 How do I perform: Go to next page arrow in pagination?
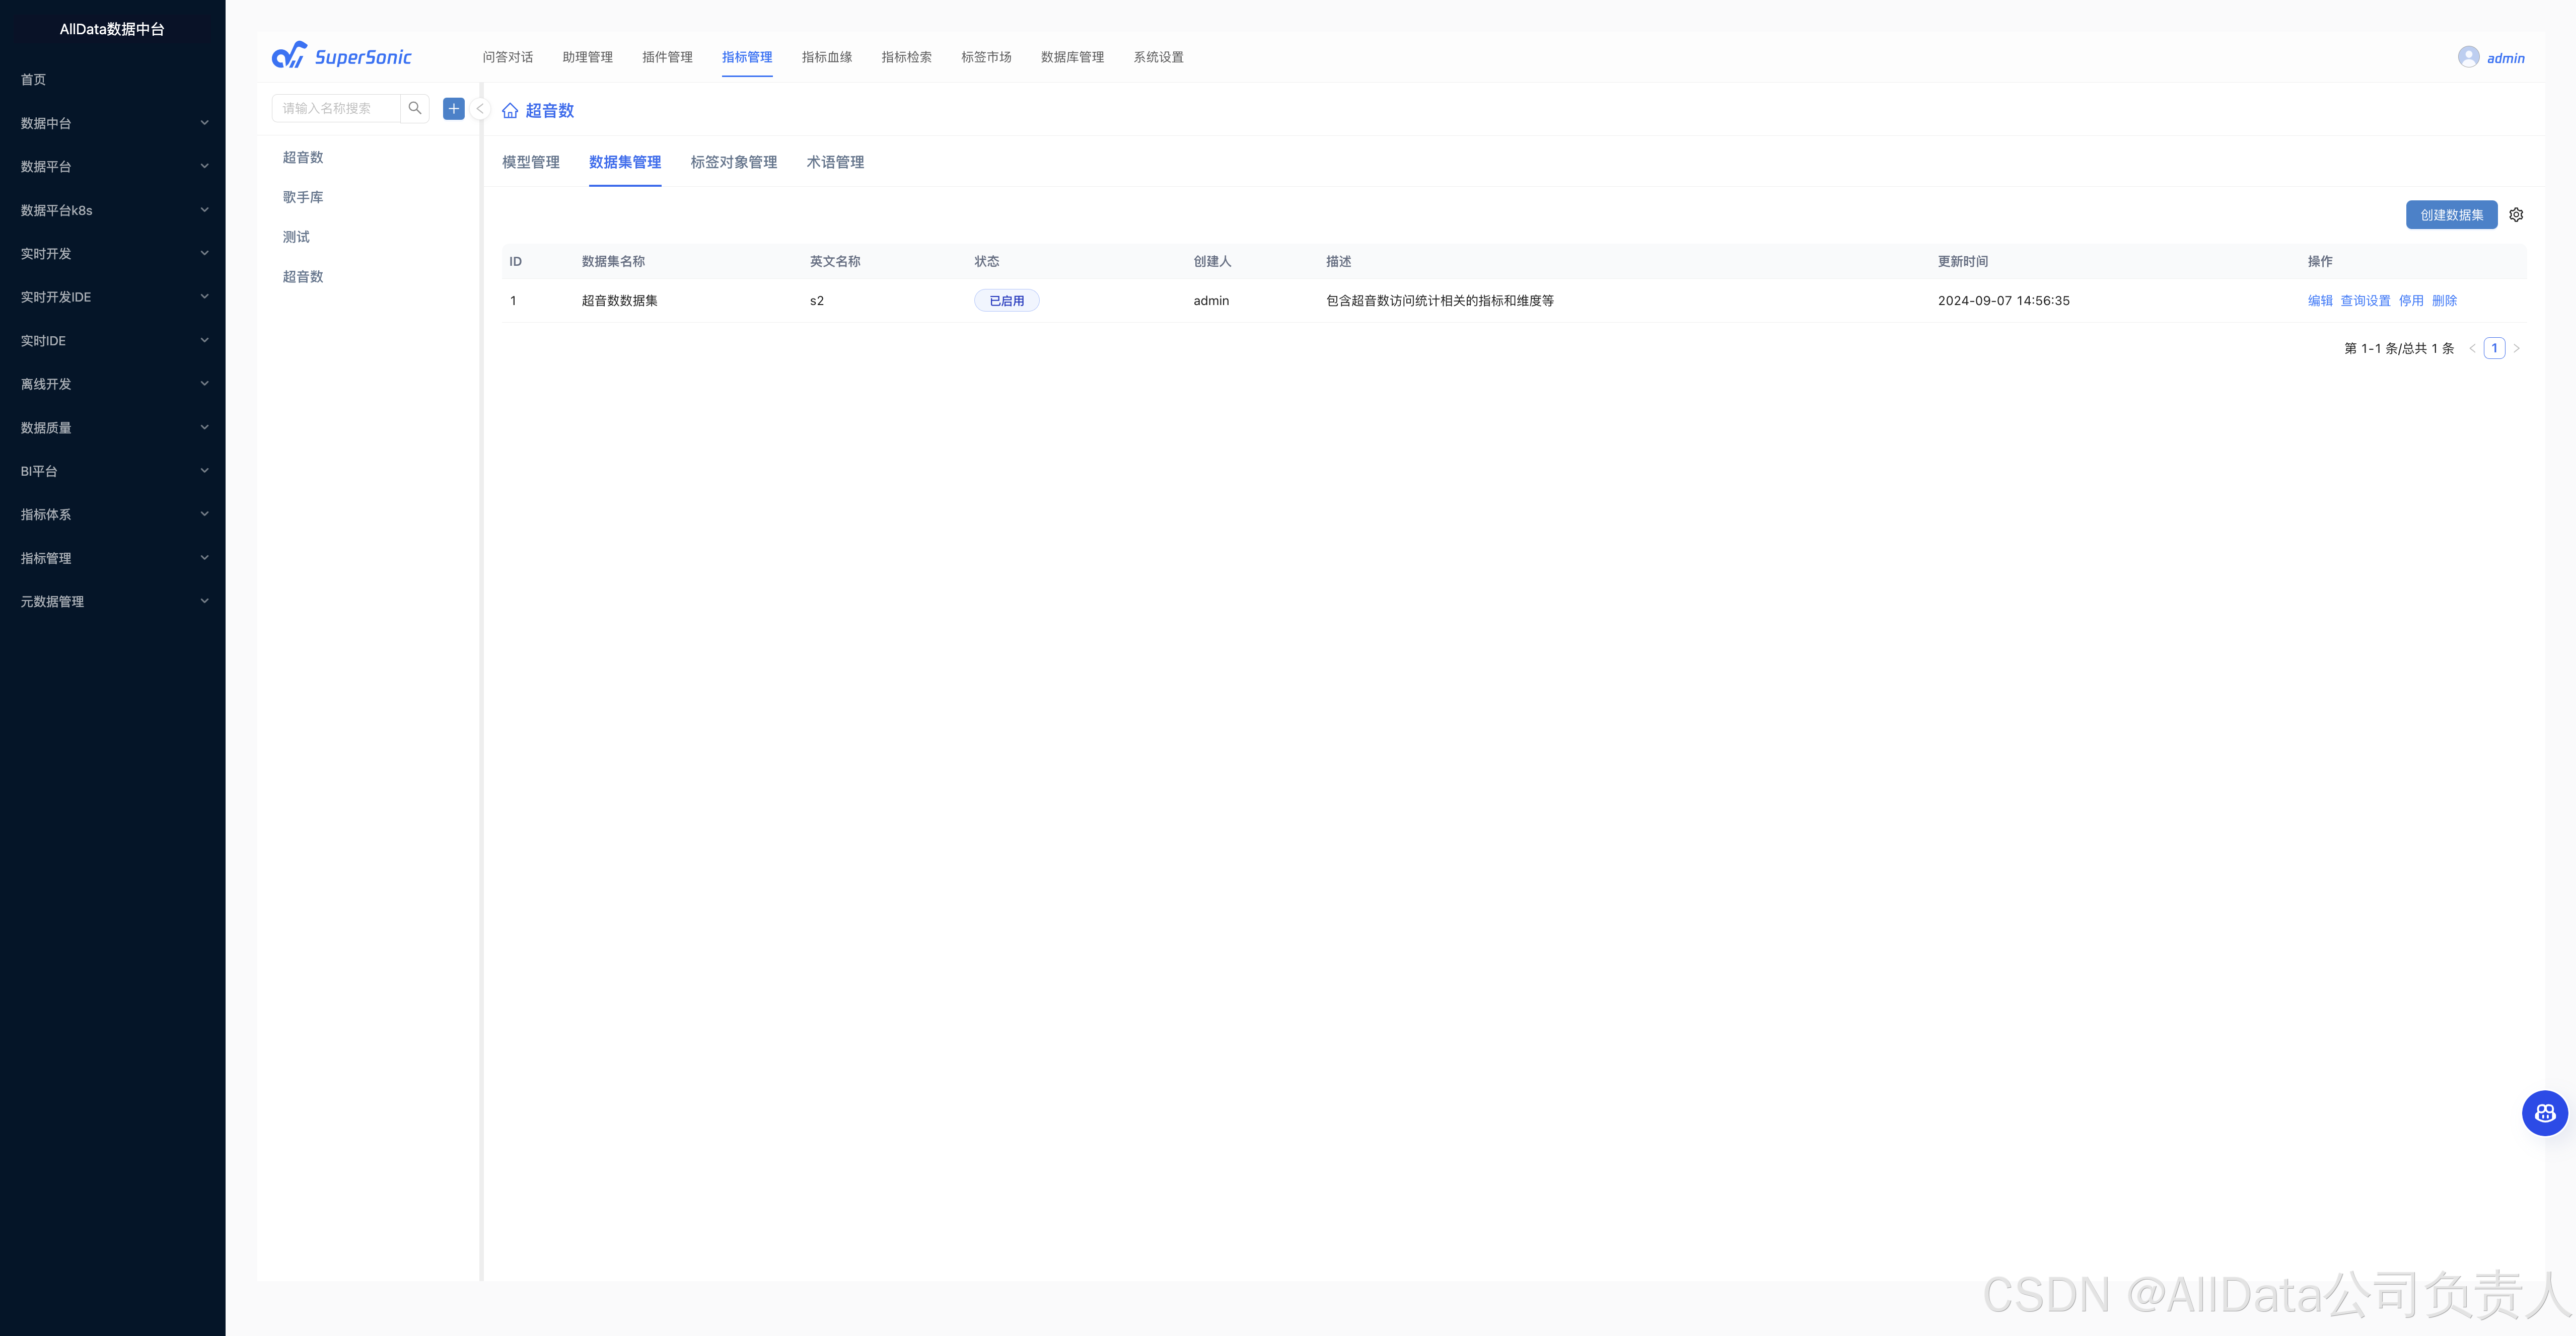tap(2517, 349)
